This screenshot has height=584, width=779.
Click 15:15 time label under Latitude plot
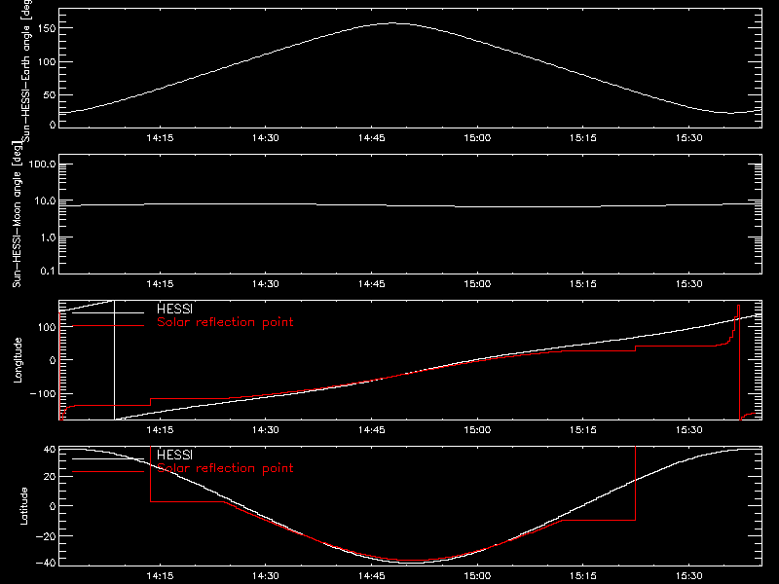(x=583, y=576)
